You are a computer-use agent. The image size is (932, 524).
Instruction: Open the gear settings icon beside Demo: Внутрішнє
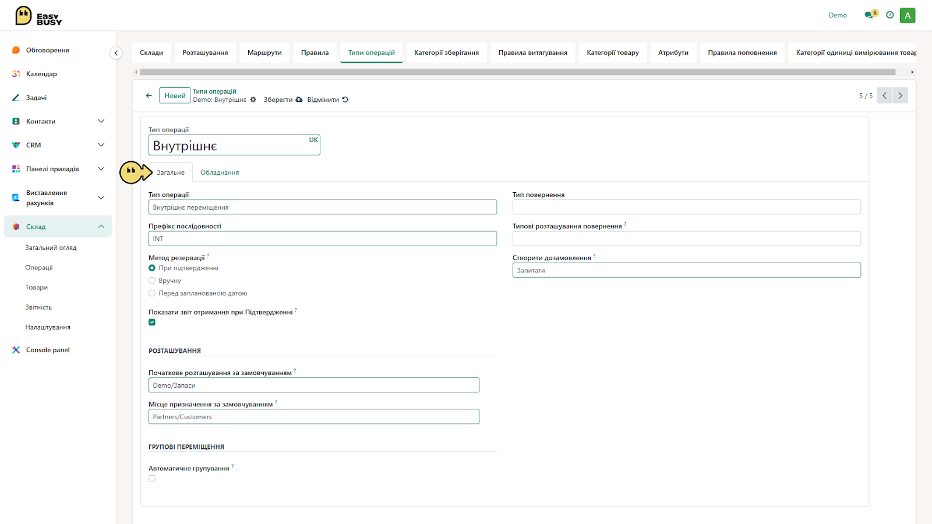(253, 100)
